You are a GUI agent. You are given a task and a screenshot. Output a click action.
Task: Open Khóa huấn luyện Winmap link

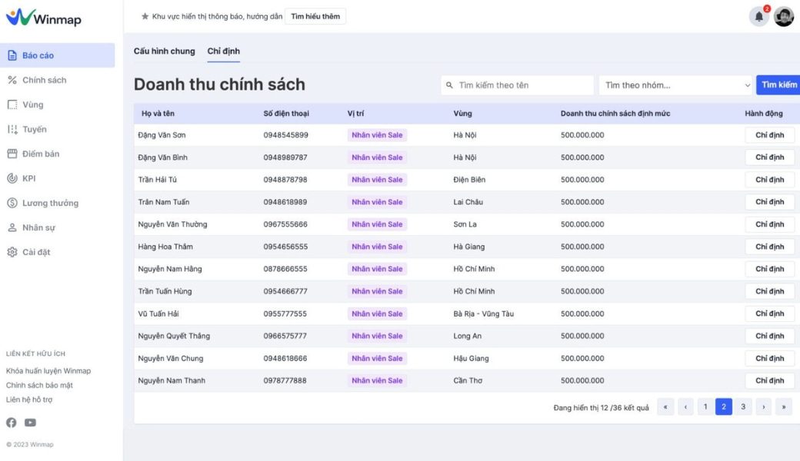pos(48,371)
